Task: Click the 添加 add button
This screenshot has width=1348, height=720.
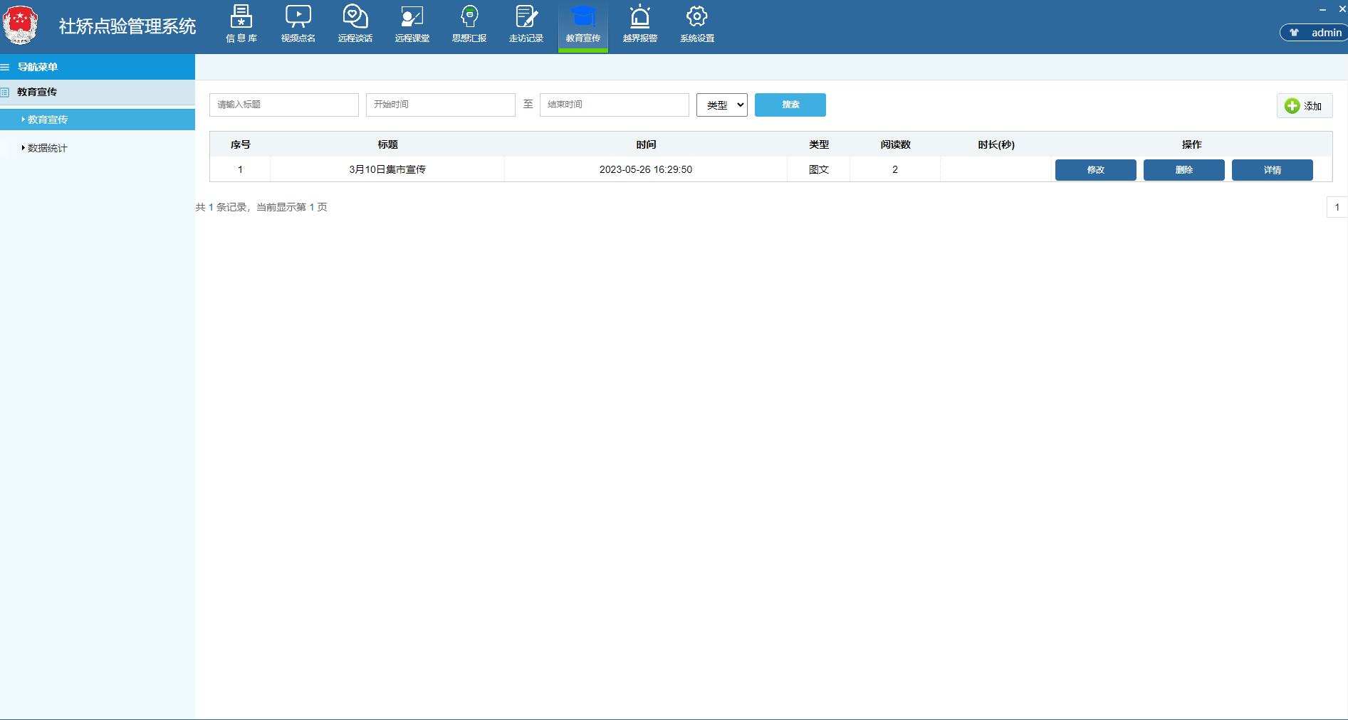Action: point(1304,106)
